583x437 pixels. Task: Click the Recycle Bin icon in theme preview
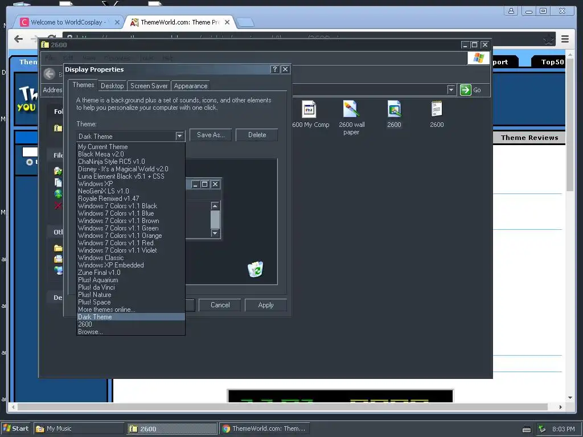click(256, 269)
